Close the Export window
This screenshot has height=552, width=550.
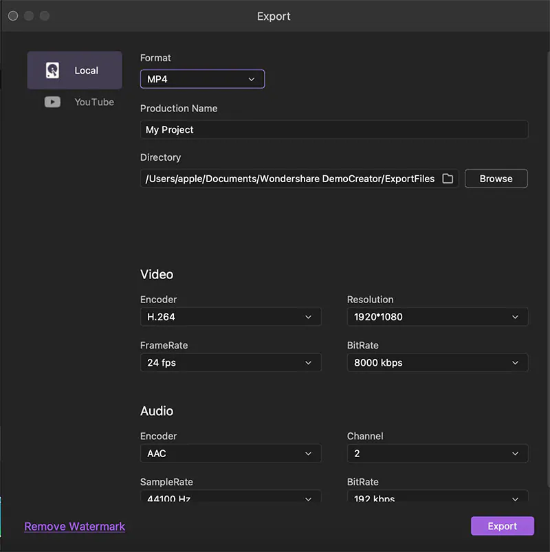pyautogui.click(x=13, y=16)
